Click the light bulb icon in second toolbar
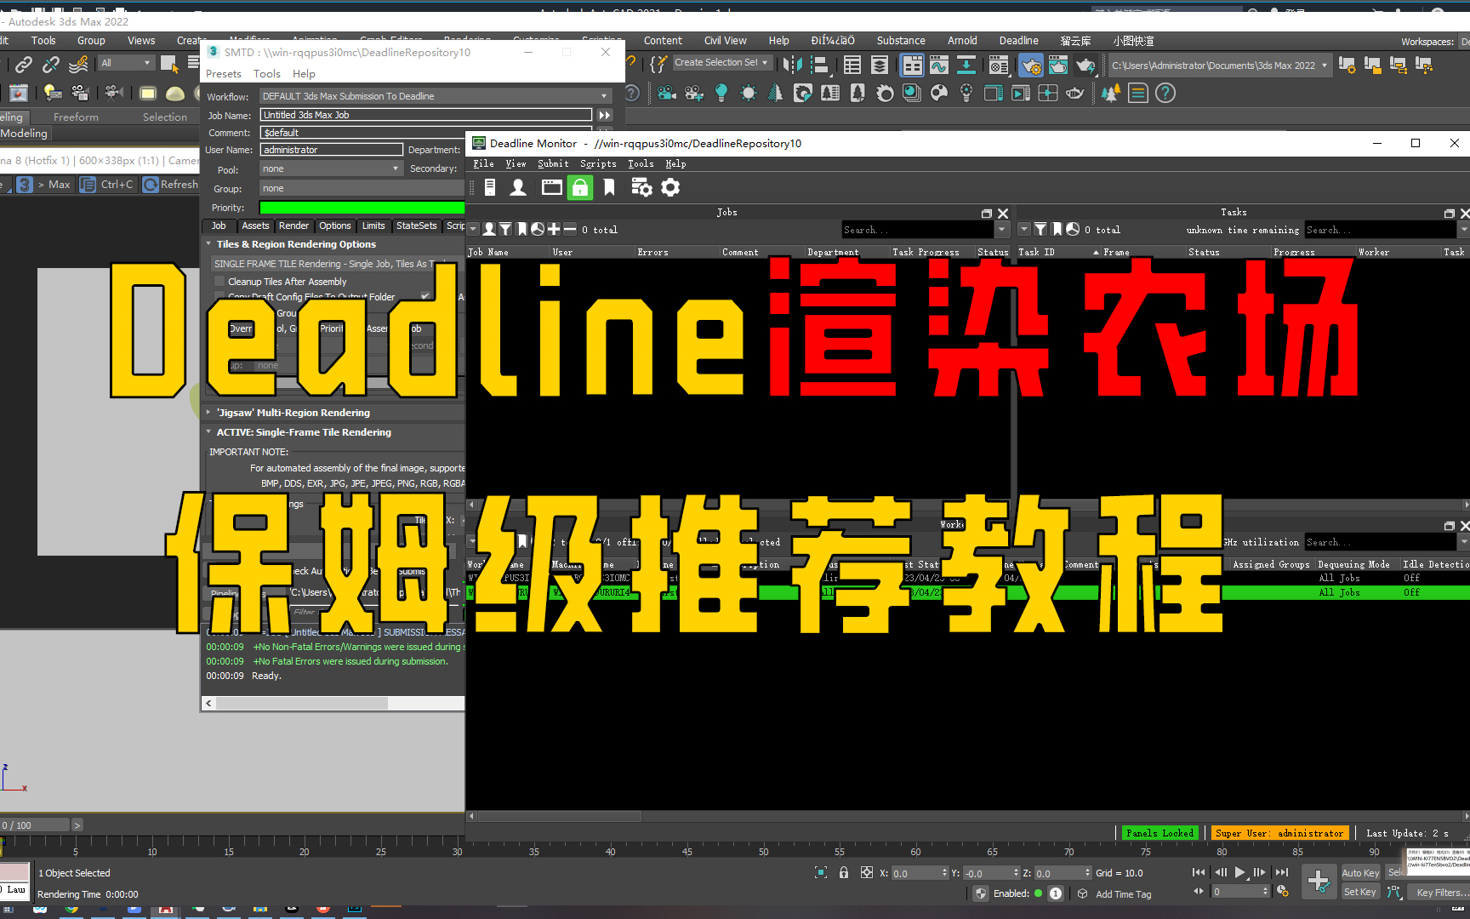Viewport: 1470px width, 919px height. (x=721, y=93)
